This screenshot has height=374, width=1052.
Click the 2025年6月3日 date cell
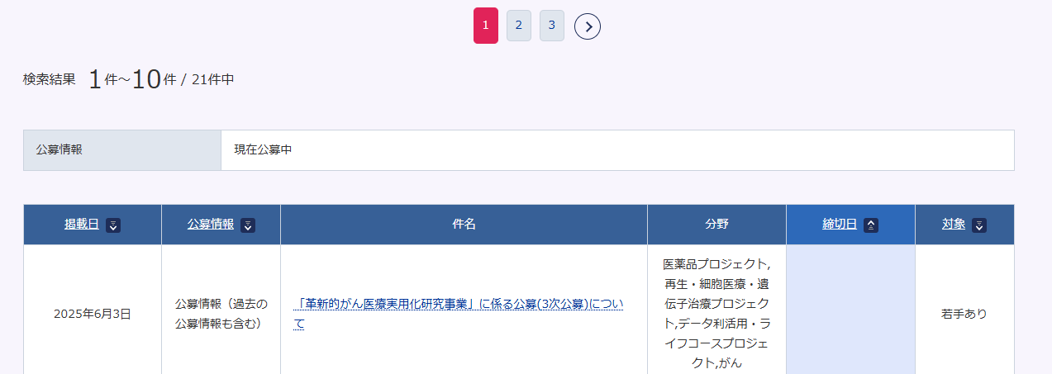click(x=92, y=314)
